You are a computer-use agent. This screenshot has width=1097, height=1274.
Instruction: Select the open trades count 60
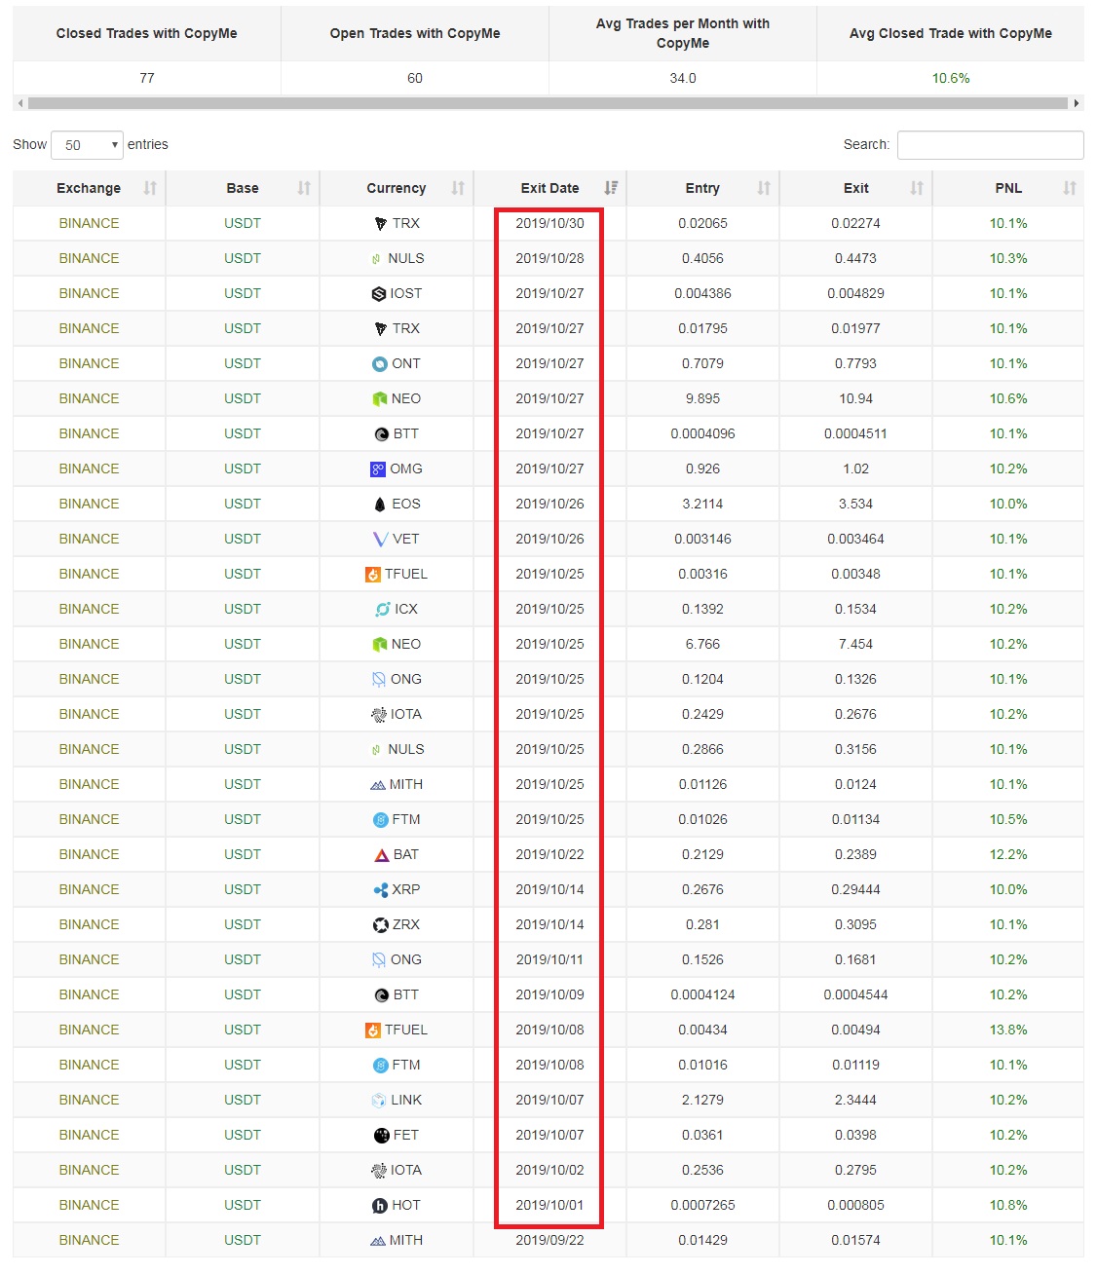click(415, 78)
